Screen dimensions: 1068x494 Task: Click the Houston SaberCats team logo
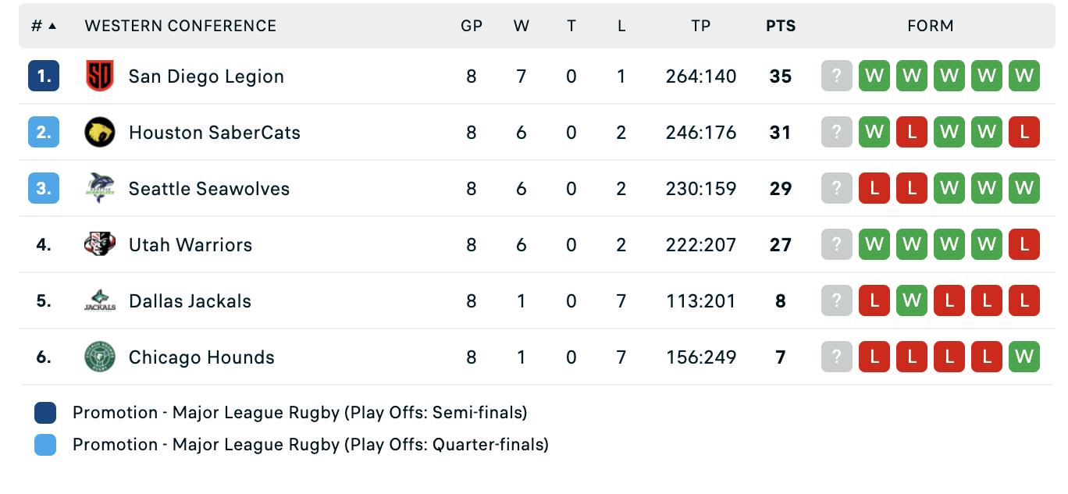[100, 133]
